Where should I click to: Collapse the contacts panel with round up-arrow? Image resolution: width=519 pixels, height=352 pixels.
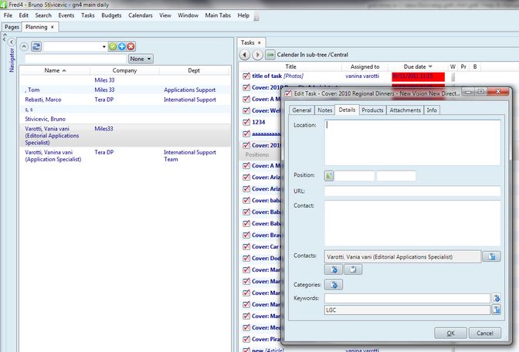24,46
